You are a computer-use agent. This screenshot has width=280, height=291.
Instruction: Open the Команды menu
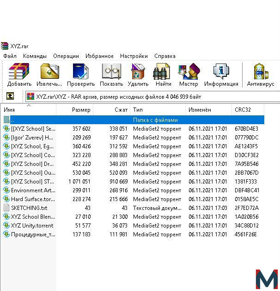(x=35, y=56)
